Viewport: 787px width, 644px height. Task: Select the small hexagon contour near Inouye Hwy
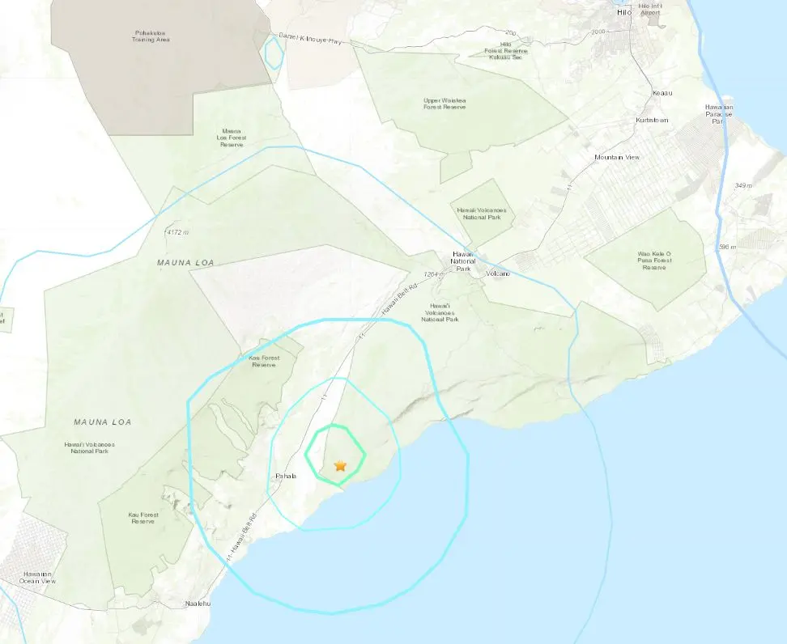point(274,53)
